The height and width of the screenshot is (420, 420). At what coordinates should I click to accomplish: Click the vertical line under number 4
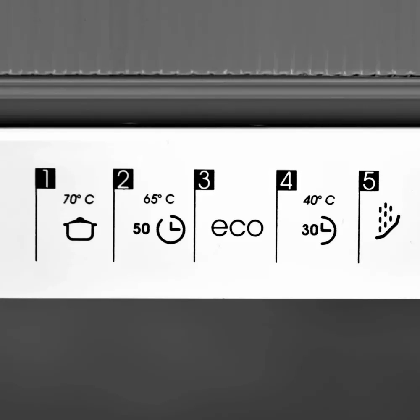click(x=276, y=226)
